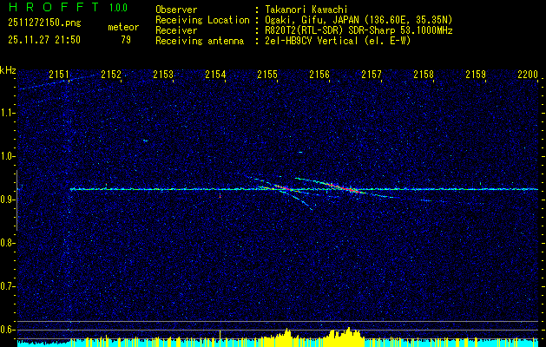The height and width of the screenshot is (347, 546).
Task: Click the red meteor echo near 2156
Action: click(x=344, y=187)
